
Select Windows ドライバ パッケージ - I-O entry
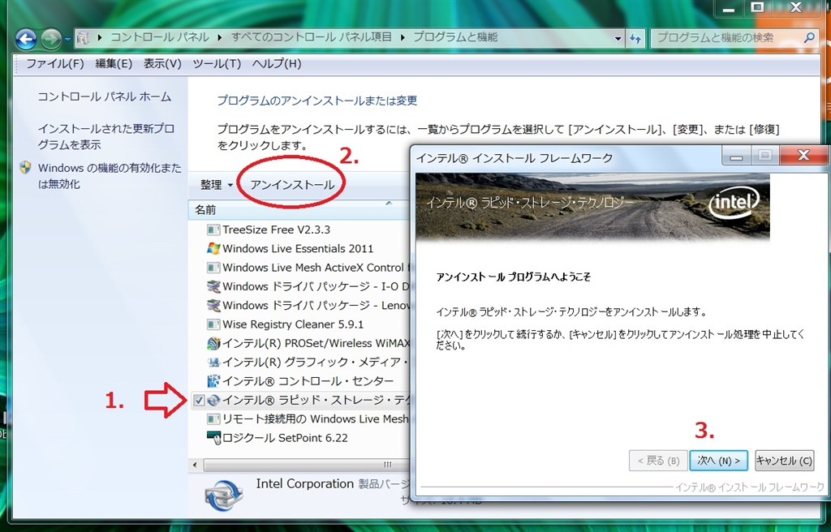[x=316, y=286]
